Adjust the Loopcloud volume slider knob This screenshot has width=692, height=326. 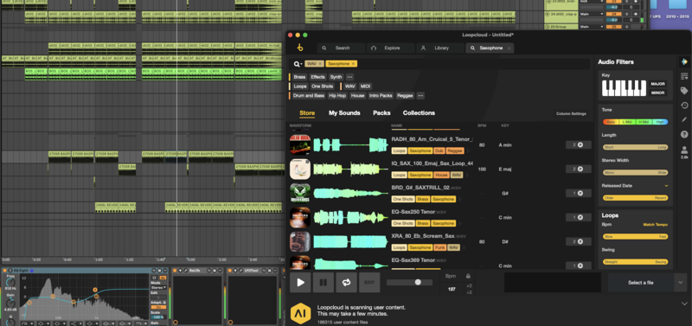pos(418,282)
